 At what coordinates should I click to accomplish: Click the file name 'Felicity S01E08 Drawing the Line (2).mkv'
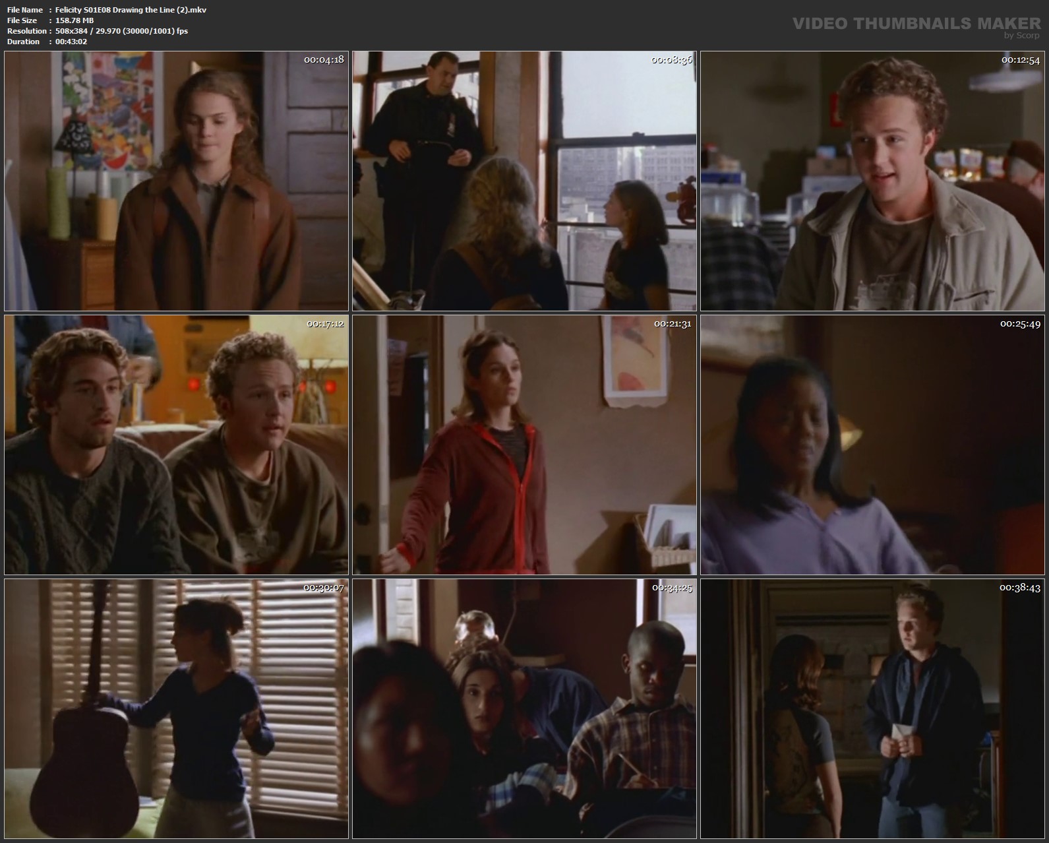131,10
